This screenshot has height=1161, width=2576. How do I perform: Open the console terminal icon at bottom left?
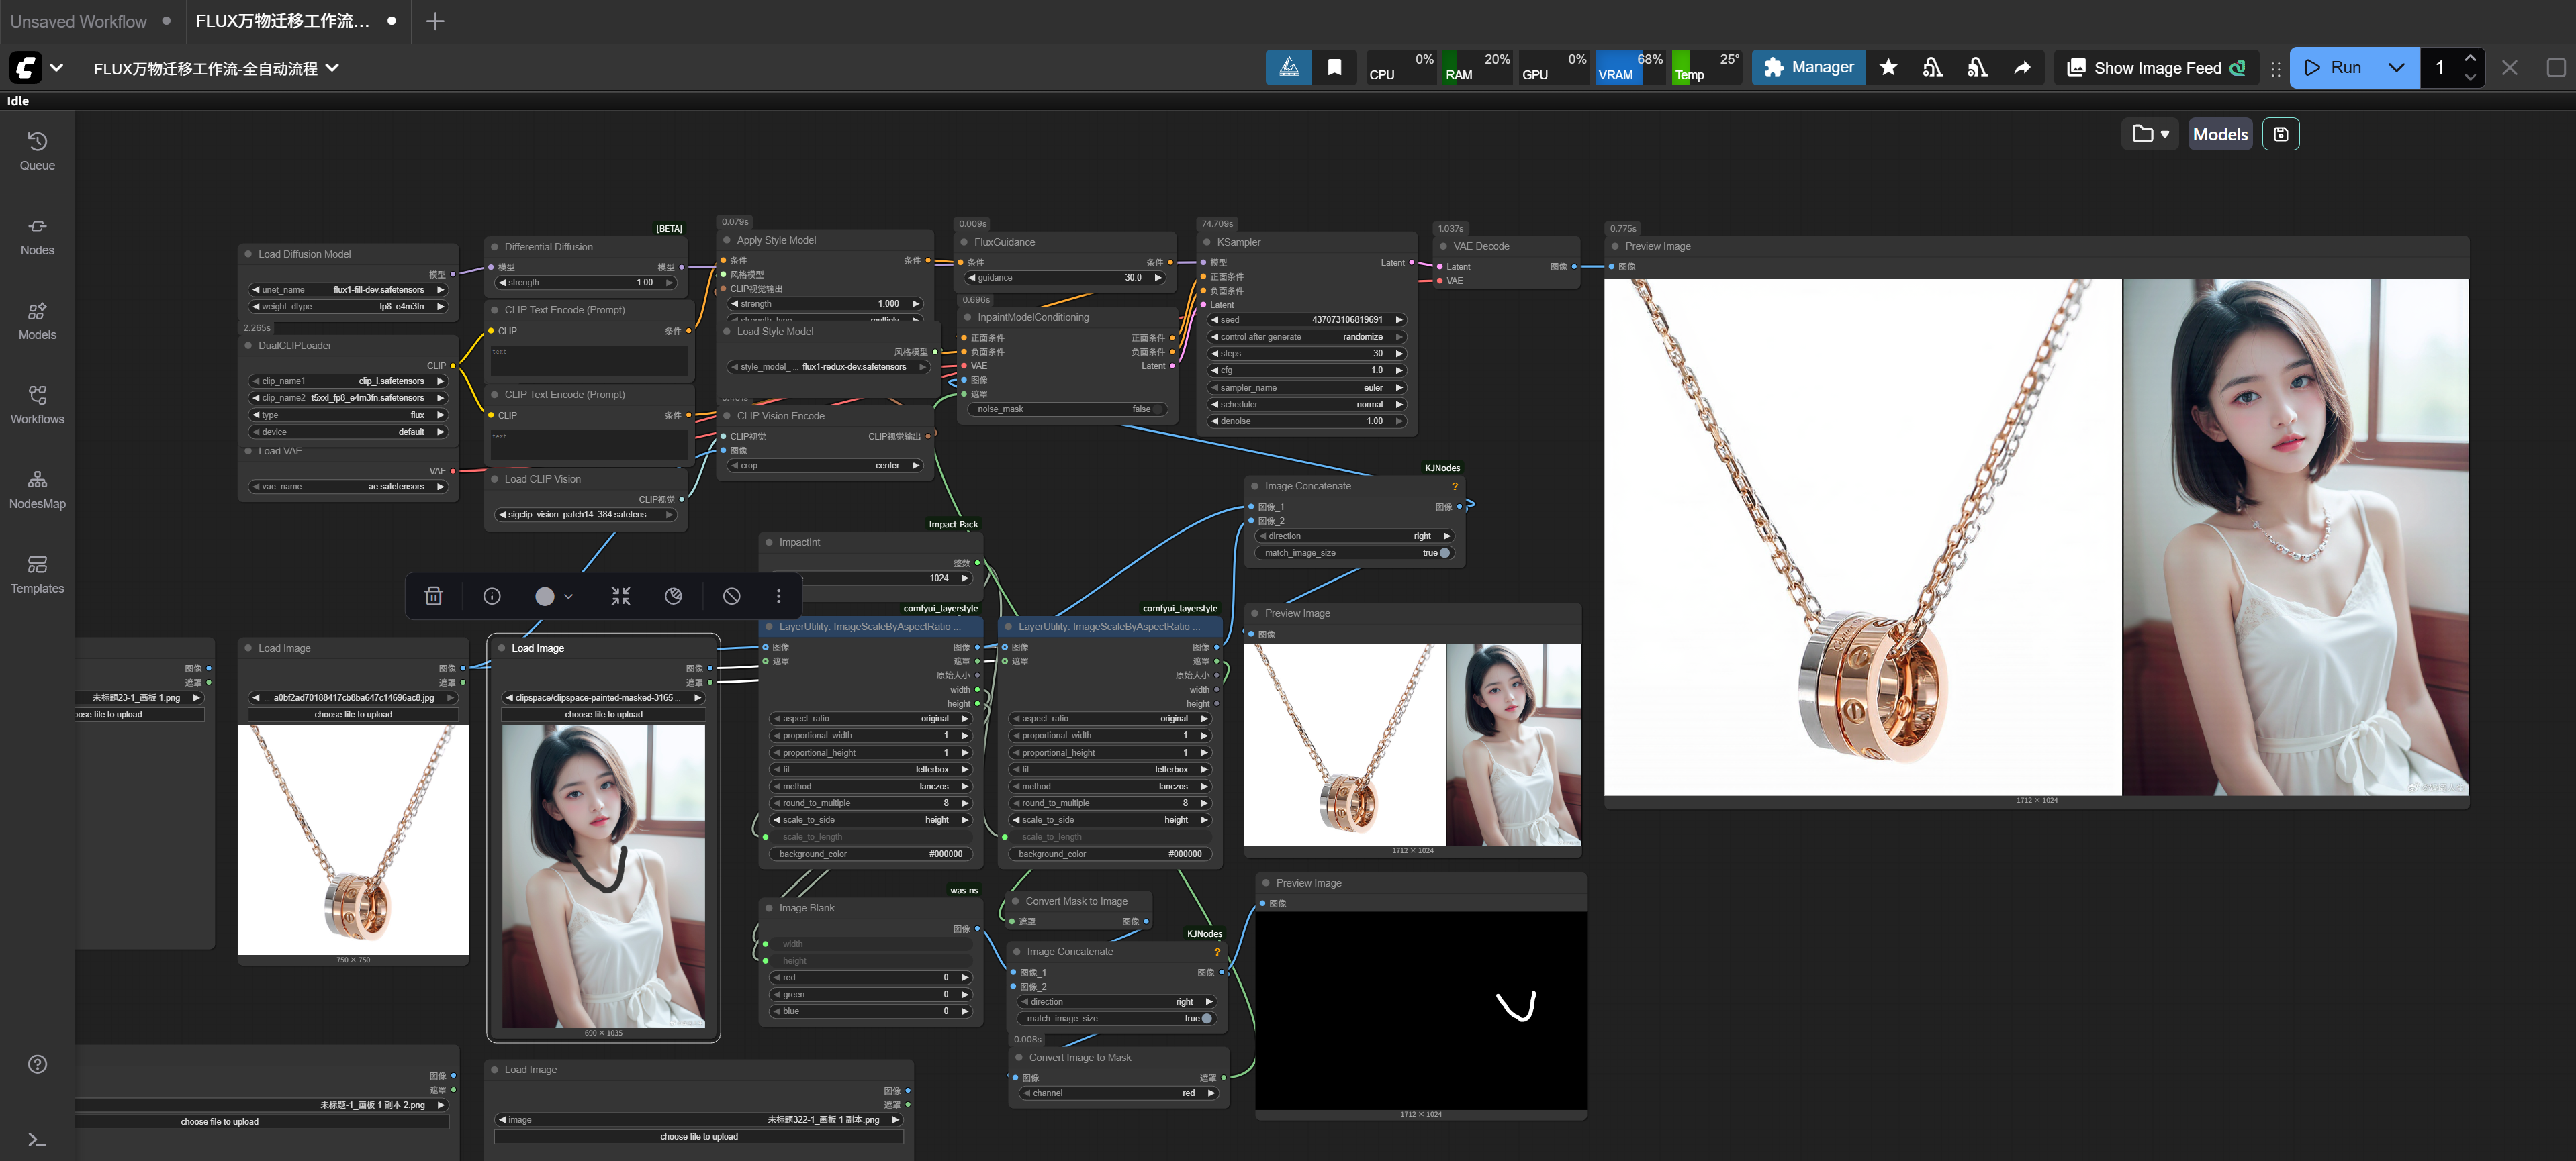coord(37,1139)
